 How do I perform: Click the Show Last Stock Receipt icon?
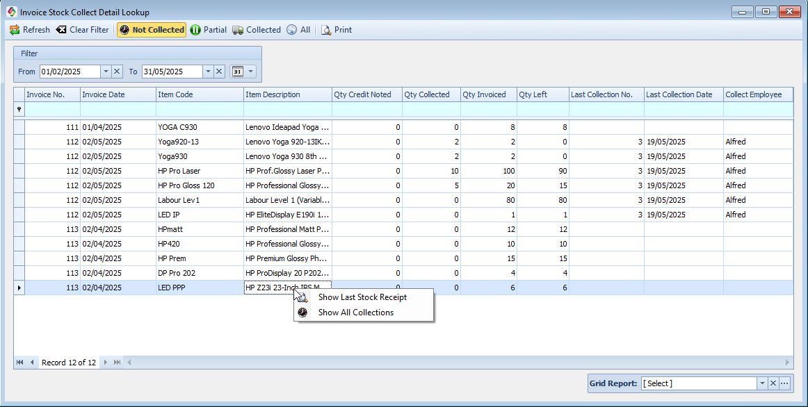pos(303,297)
